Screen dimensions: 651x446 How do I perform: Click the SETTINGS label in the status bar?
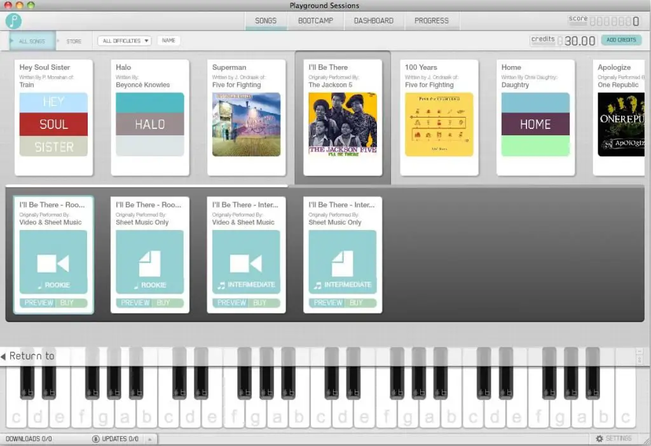[619, 438]
